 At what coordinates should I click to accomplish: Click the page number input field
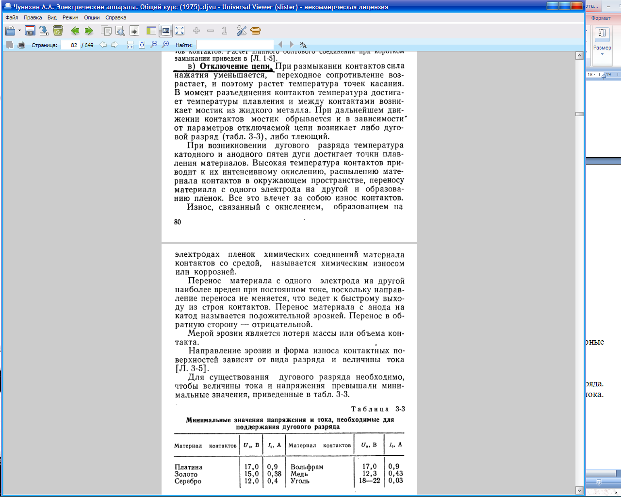71,45
